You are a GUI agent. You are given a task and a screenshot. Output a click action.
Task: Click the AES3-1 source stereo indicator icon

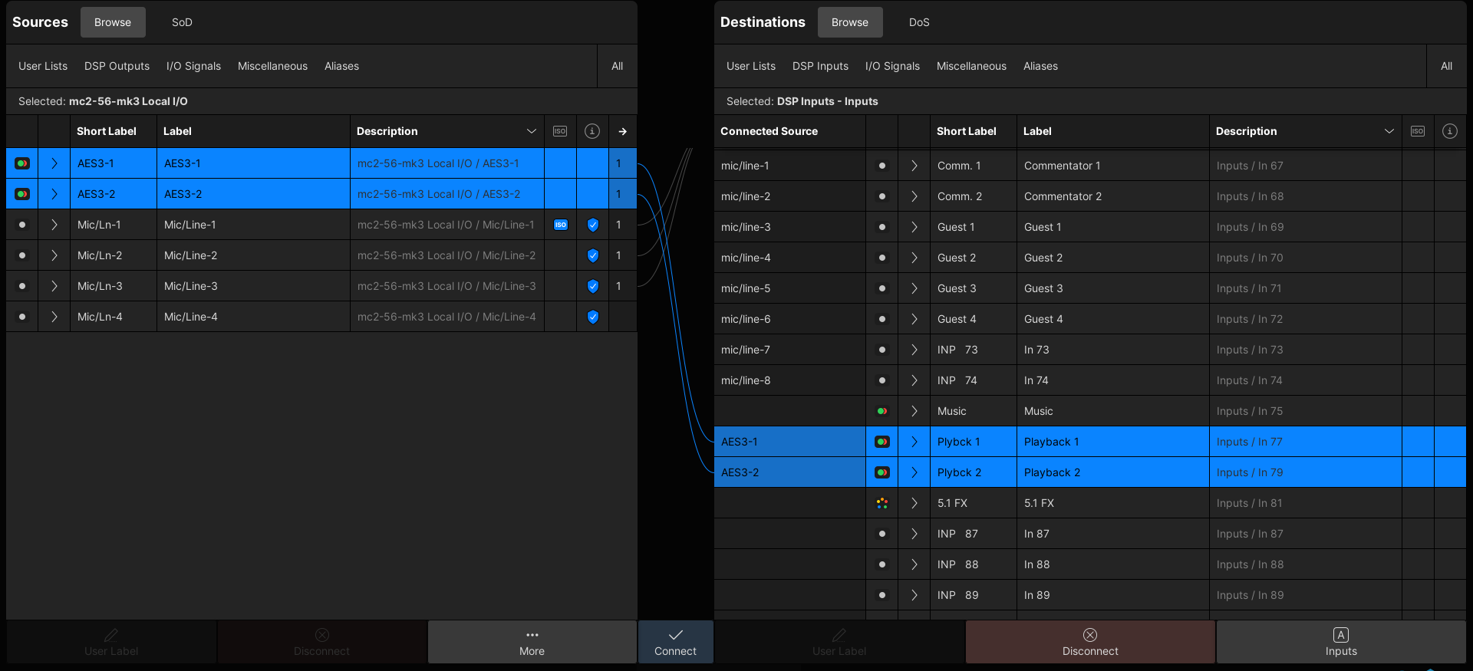[x=22, y=163]
